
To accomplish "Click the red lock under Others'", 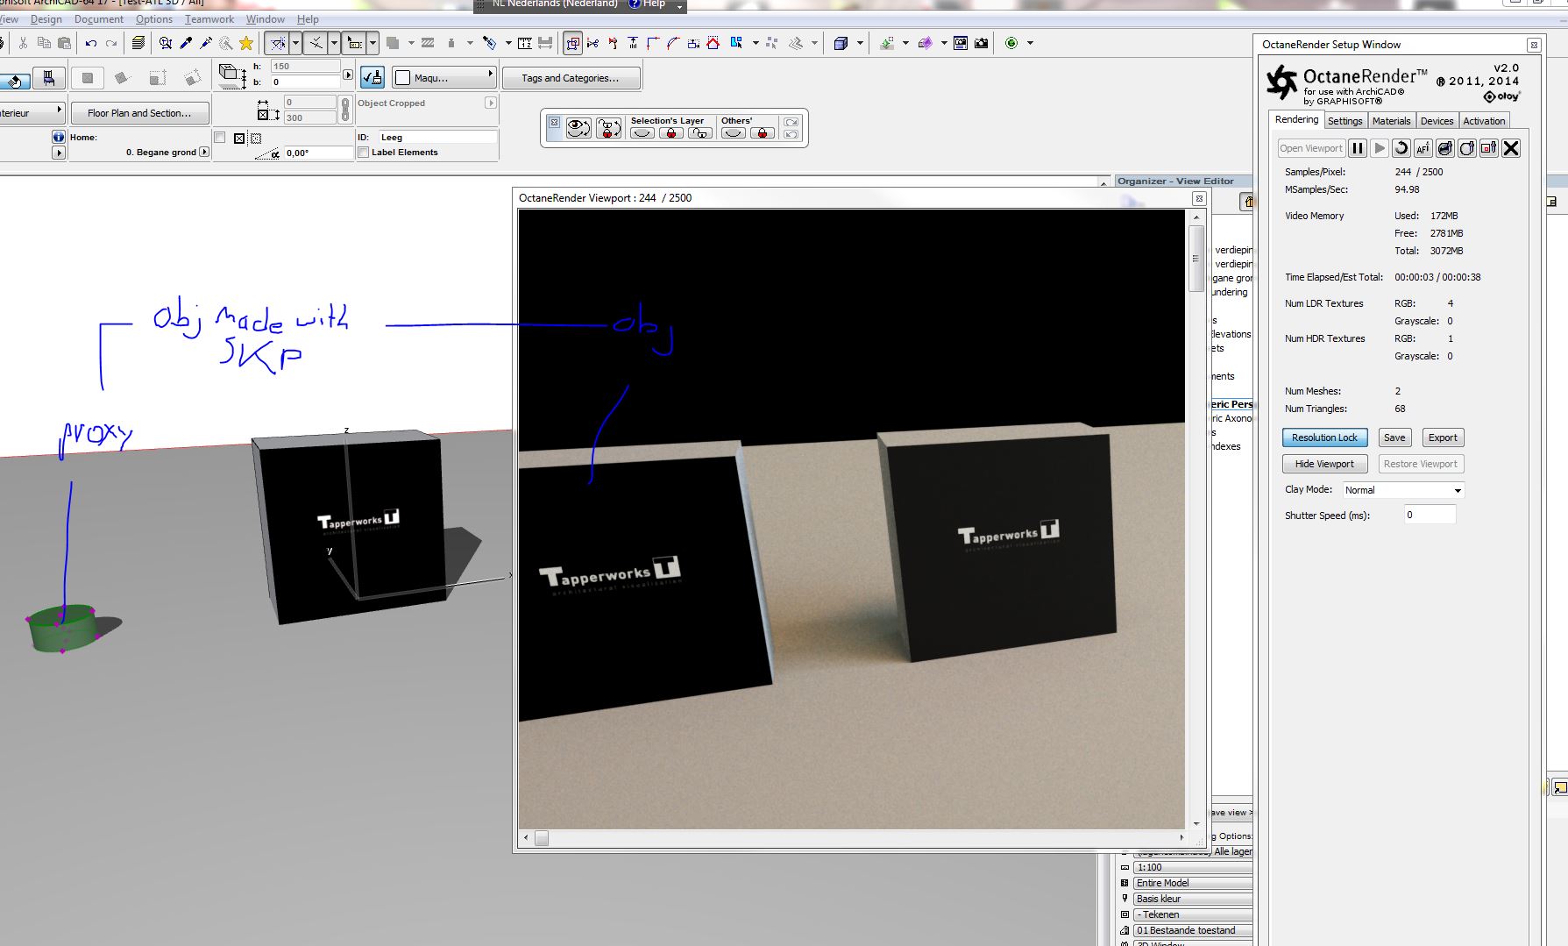I will pos(763,133).
